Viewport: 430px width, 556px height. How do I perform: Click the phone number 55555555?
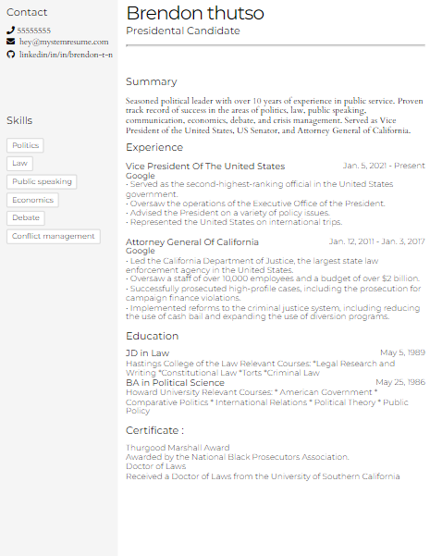click(x=34, y=31)
